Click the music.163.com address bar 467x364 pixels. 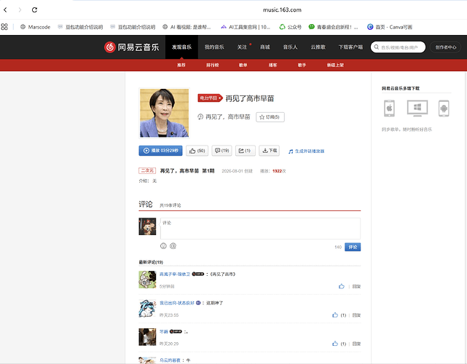pyautogui.click(x=282, y=9)
